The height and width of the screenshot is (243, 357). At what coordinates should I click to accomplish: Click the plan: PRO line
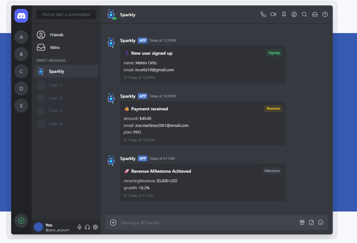[132, 132]
